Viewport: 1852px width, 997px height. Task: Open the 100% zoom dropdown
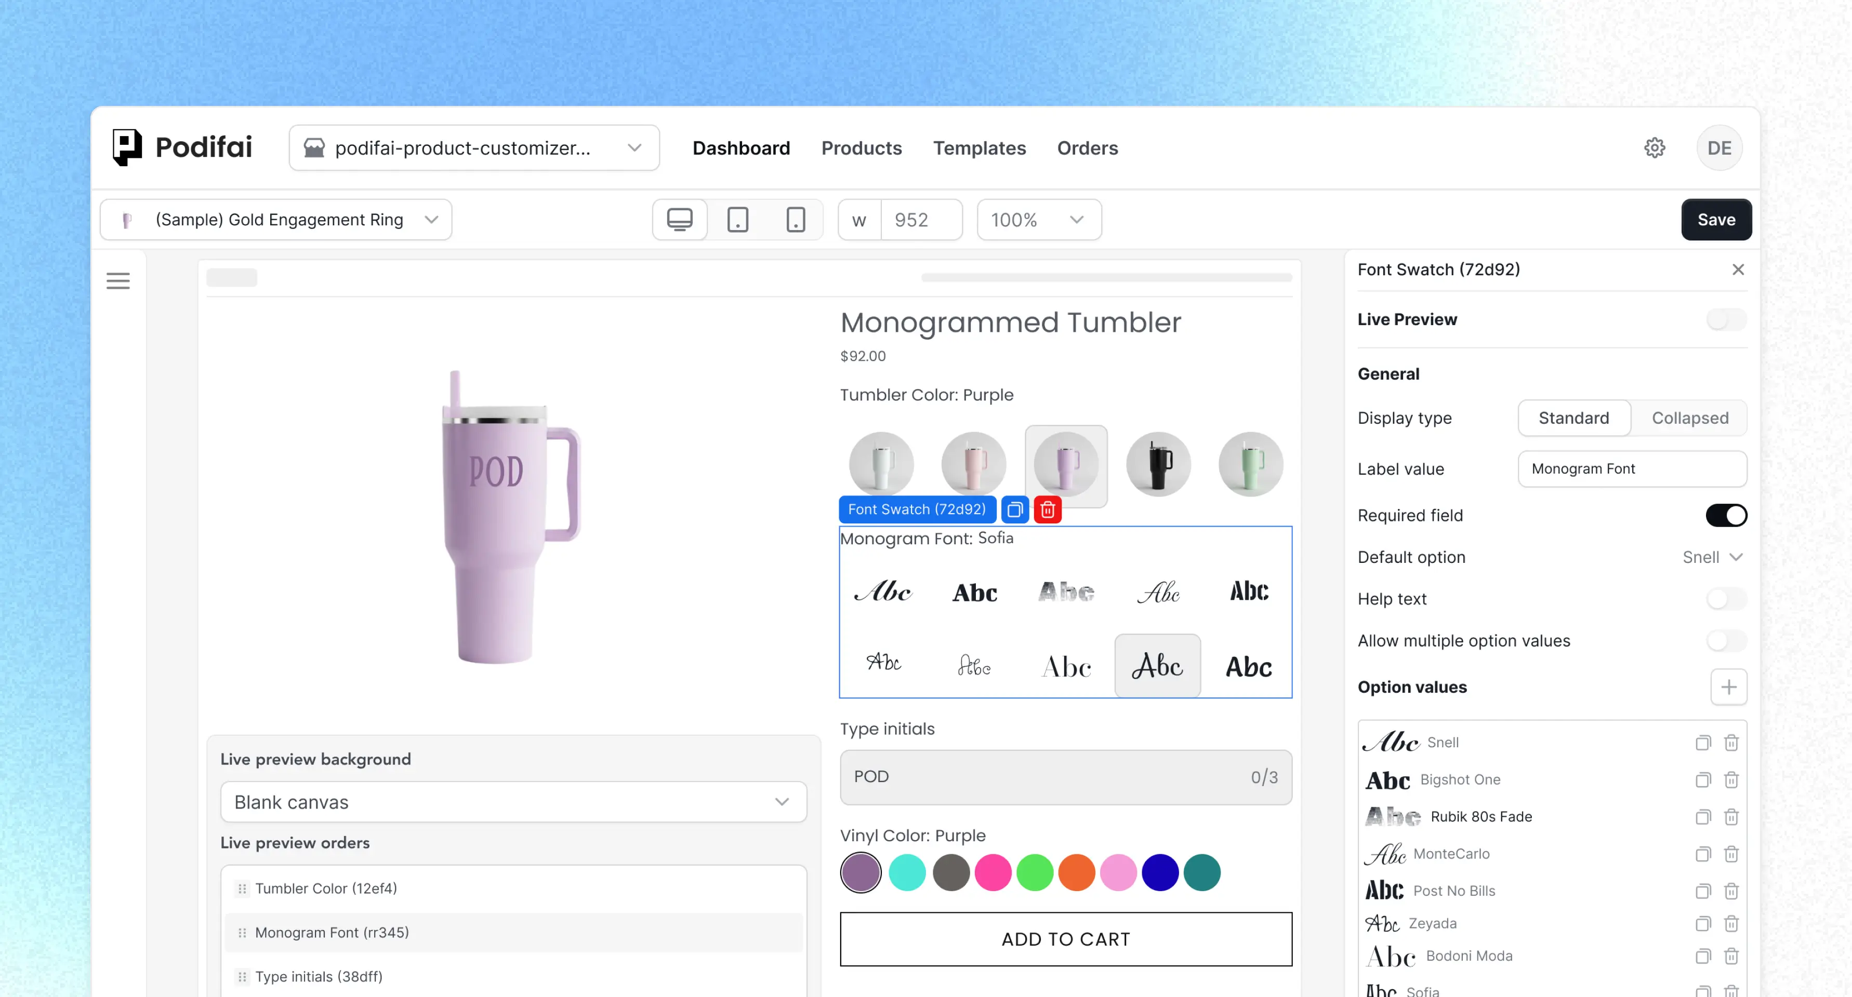[x=1039, y=220]
